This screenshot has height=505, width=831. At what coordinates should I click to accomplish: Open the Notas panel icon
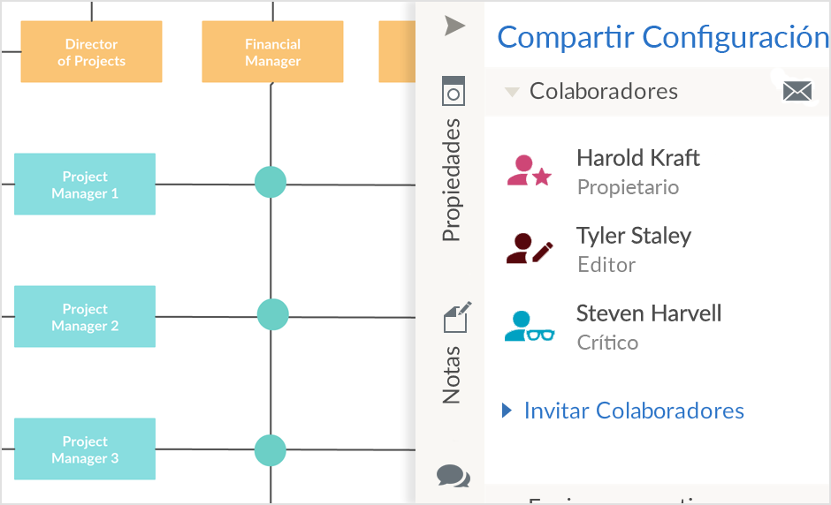click(x=456, y=317)
